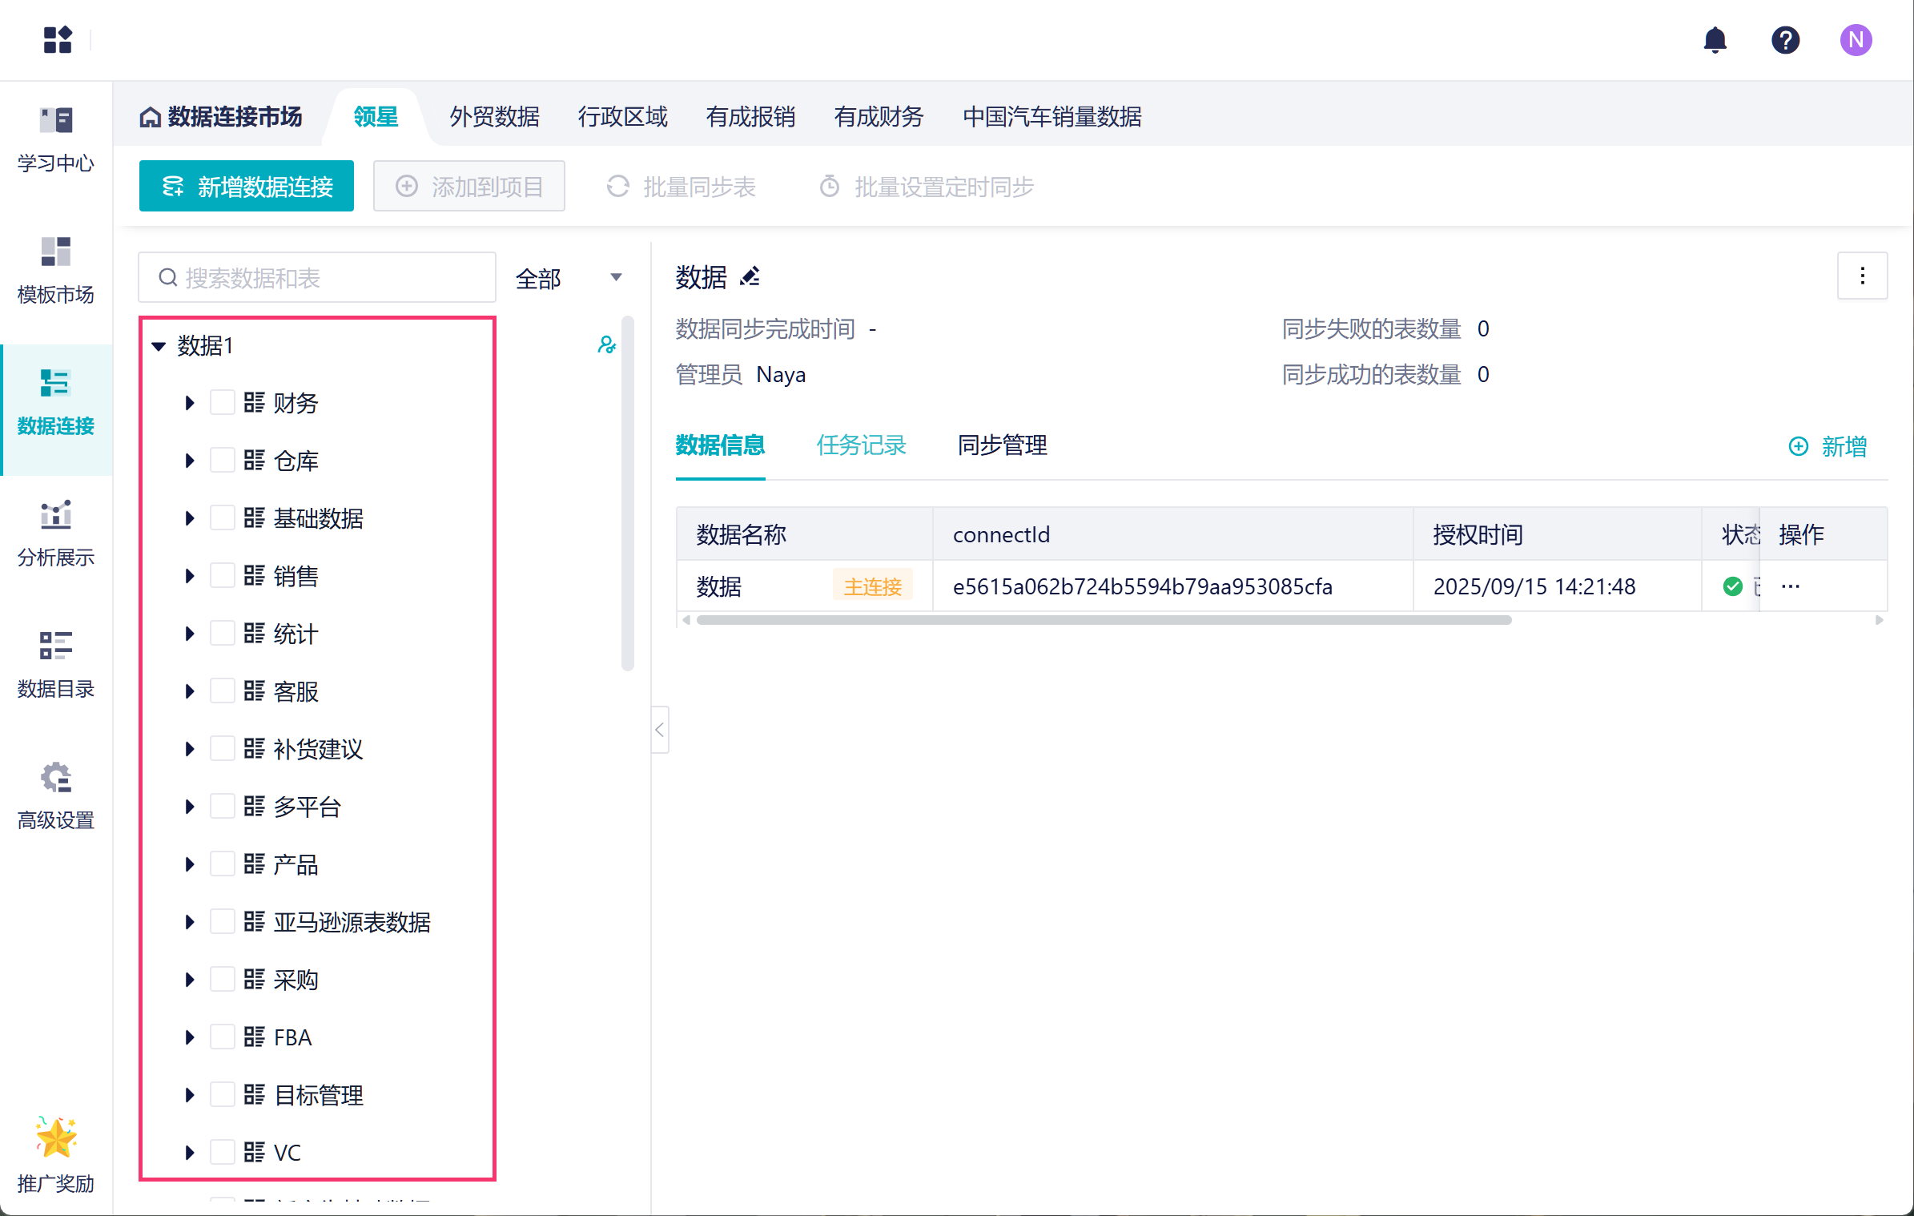Switch to the 任务记录 tab
Screen dimensions: 1914x1216
point(861,445)
